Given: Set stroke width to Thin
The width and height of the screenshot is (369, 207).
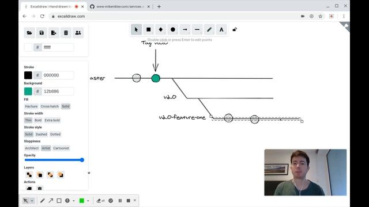Looking at the screenshot, I should coord(28,120).
